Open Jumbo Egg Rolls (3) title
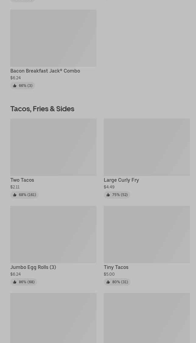Viewport: 196px width, 343px height. point(33,267)
